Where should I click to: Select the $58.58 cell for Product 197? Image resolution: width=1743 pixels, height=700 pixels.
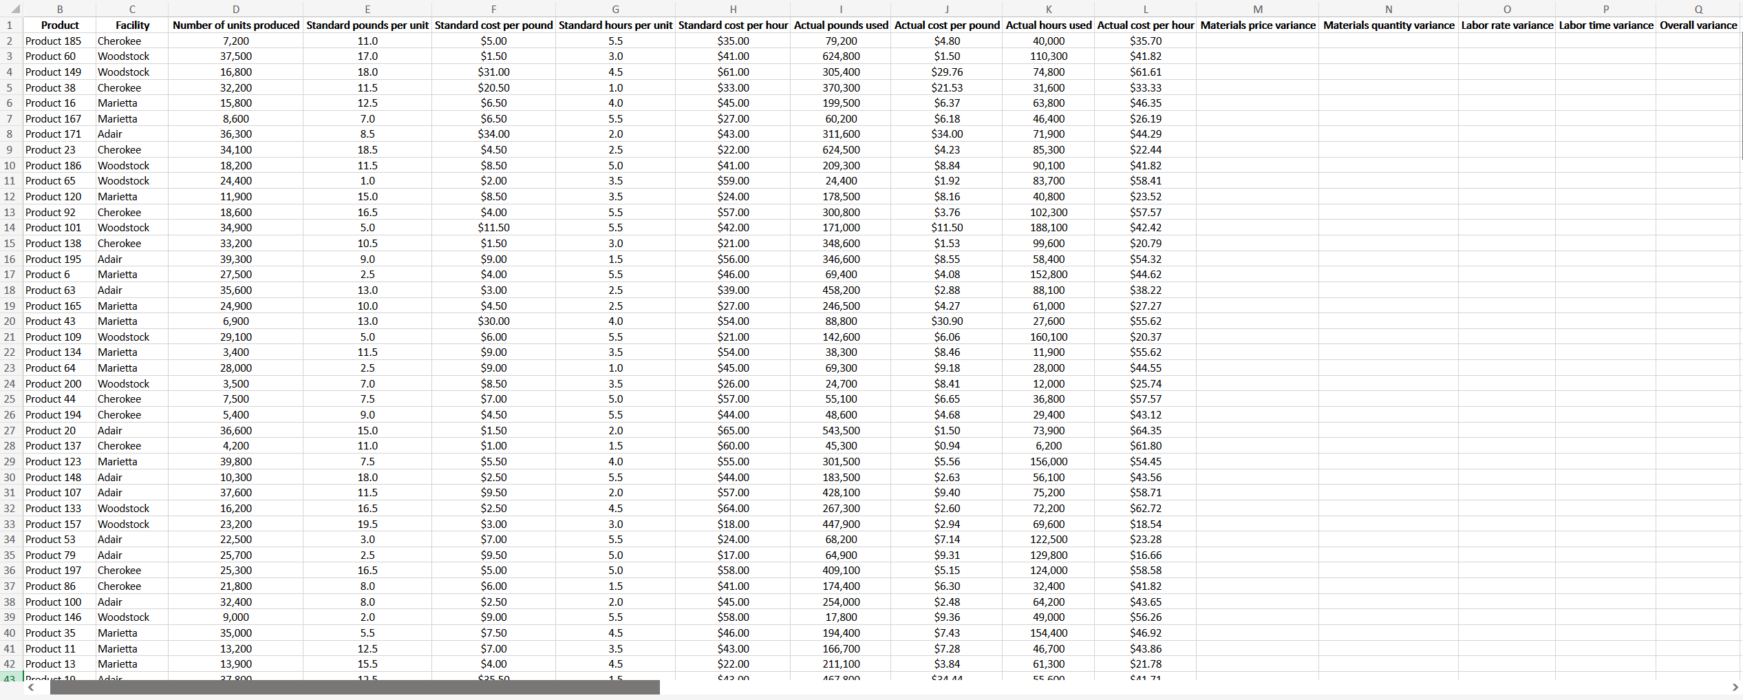pos(1145,571)
